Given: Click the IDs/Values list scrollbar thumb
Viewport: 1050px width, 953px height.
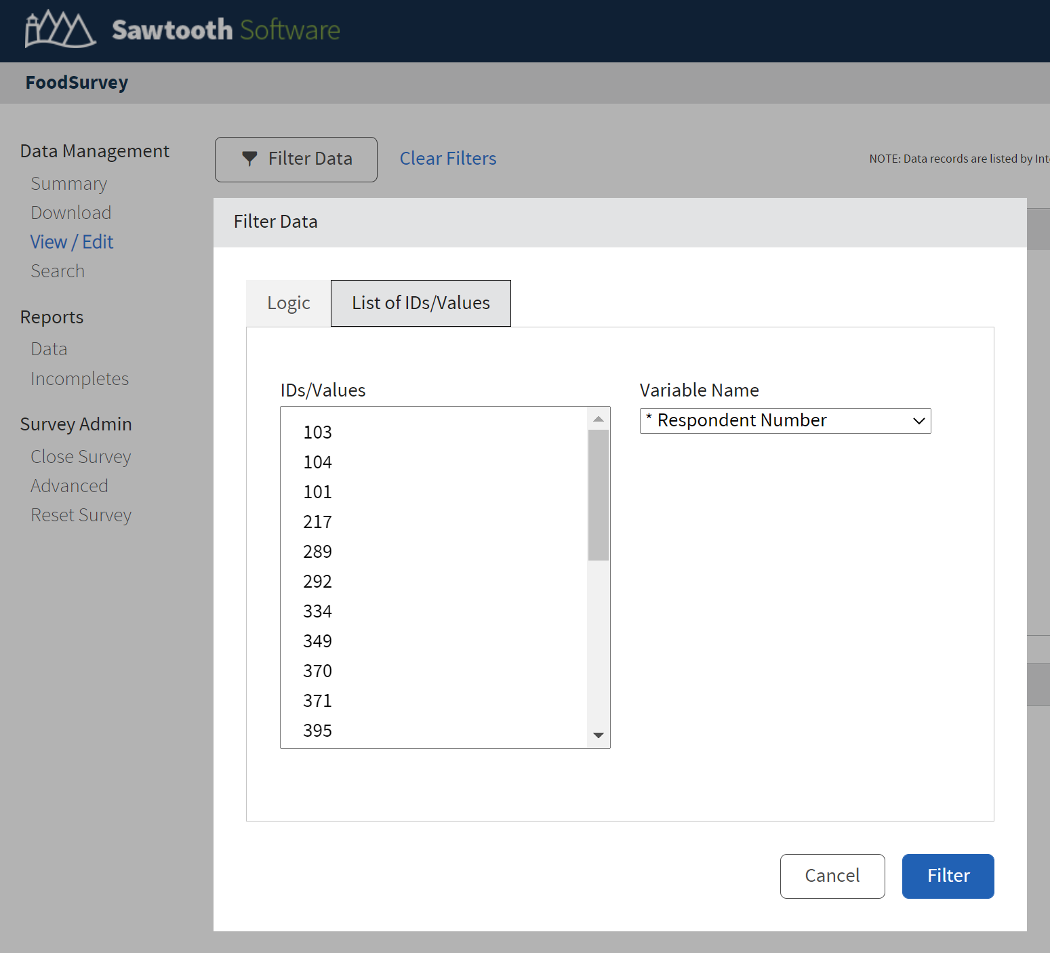Looking at the screenshot, I should [x=599, y=495].
